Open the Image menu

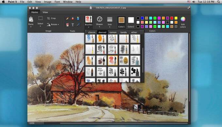(x=48, y=2)
